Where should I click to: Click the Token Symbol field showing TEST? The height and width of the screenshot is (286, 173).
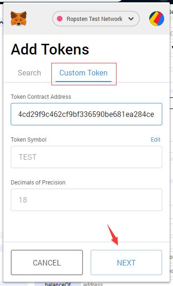coord(86,157)
